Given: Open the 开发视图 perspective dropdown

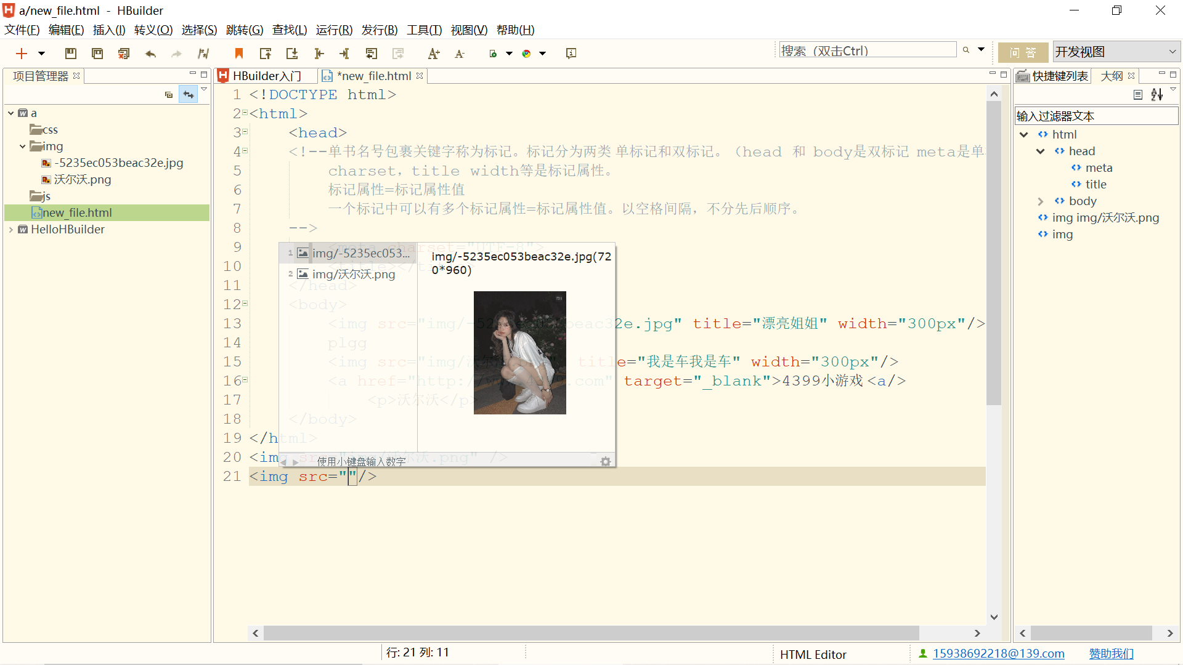Looking at the screenshot, I should click(x=1115, y=52).
